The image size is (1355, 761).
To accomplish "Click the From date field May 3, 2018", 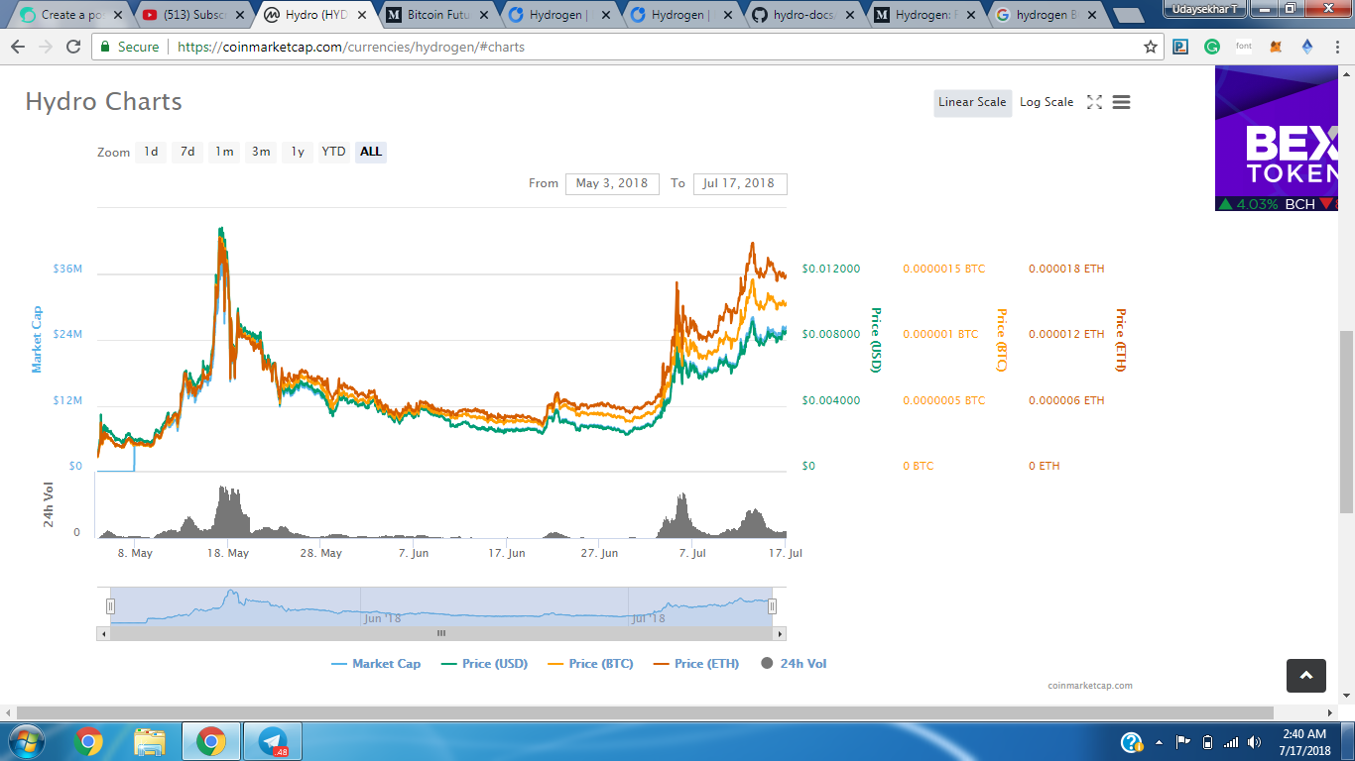I will 612,183.
